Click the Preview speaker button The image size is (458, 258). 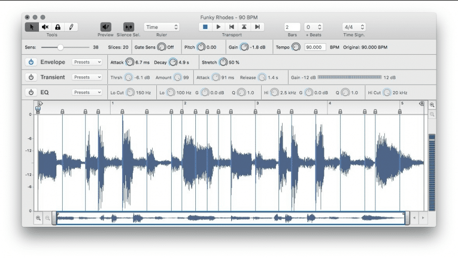click(106, 27)
